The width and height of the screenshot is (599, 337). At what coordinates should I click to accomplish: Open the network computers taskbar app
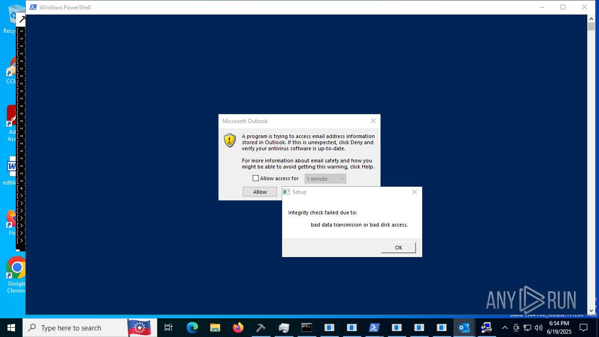(x=487, y=328)
